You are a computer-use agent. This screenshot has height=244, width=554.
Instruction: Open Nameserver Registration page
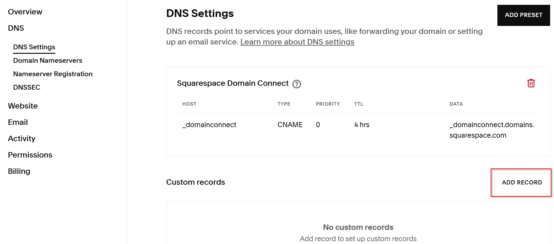53,74
